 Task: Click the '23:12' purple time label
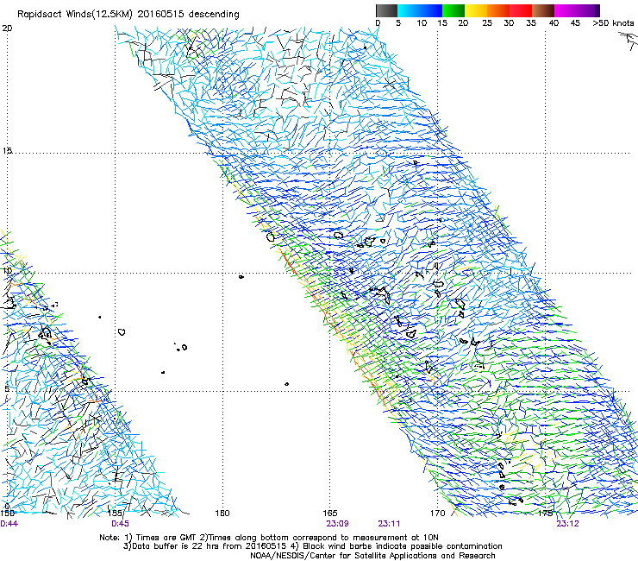(x=567, y=524)
